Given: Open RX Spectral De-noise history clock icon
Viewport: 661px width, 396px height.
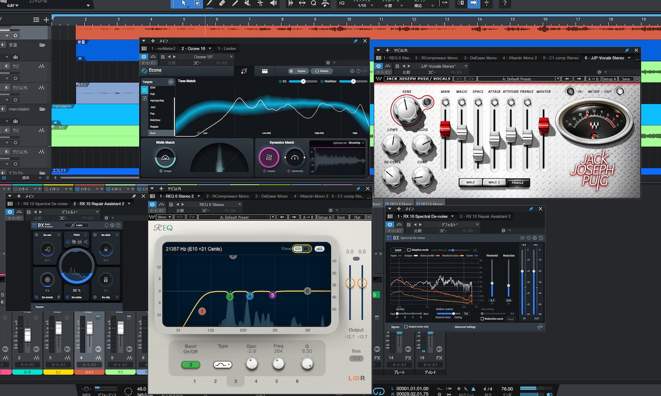Looking at the screenshot, I should point(528,238).
